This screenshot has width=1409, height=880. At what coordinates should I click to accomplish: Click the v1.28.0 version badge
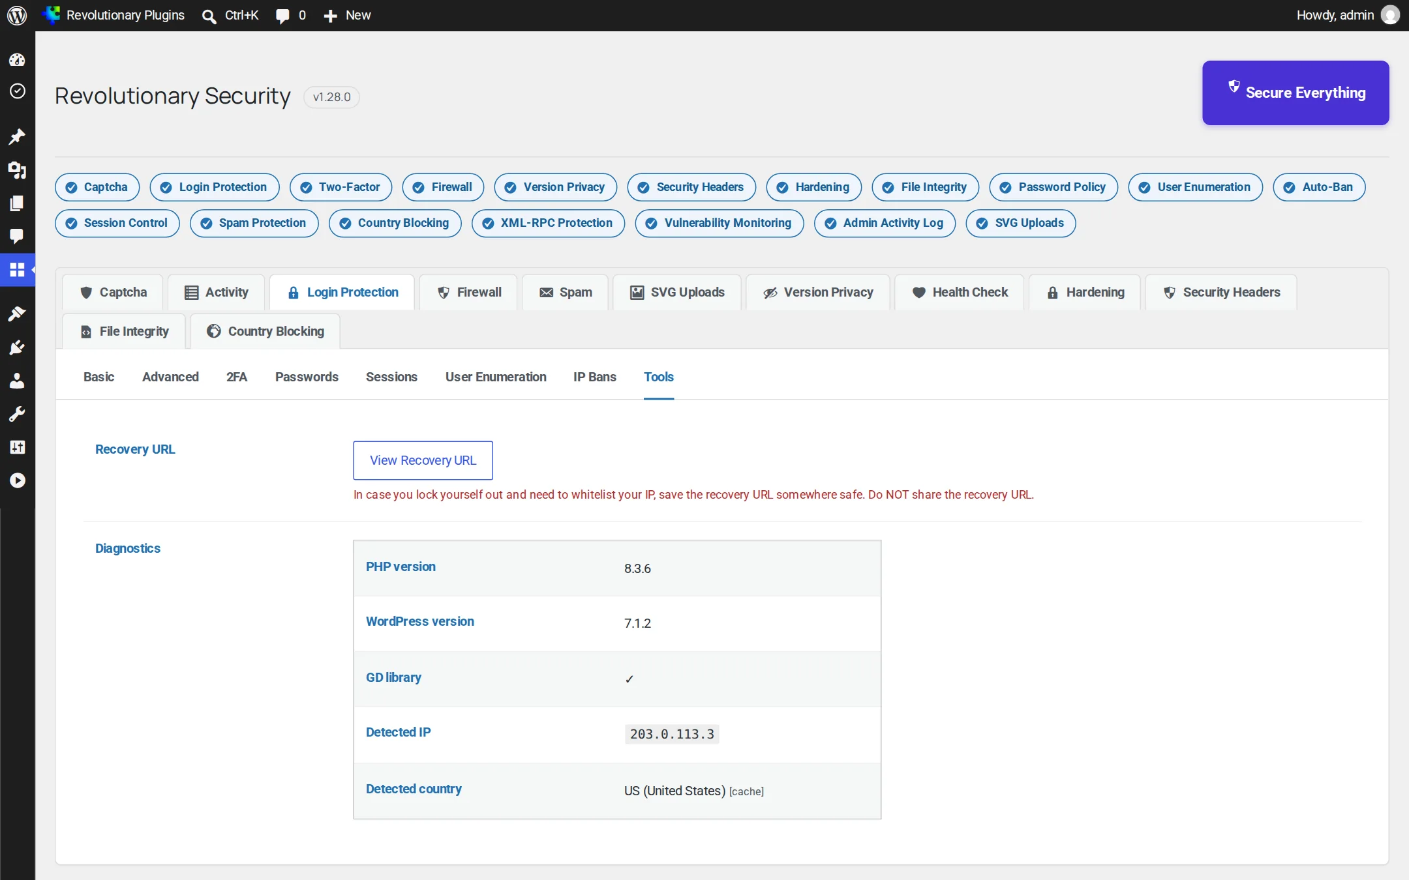click(x=331, y=96)
